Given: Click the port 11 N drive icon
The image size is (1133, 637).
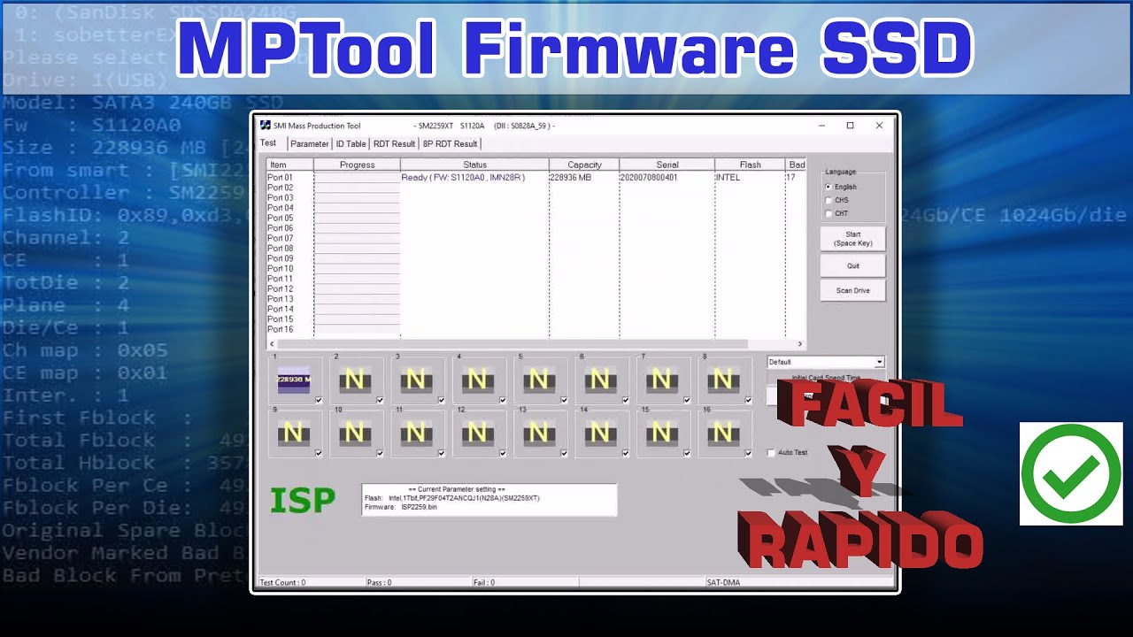Looking at the screenshot, I should coord(416,434).
